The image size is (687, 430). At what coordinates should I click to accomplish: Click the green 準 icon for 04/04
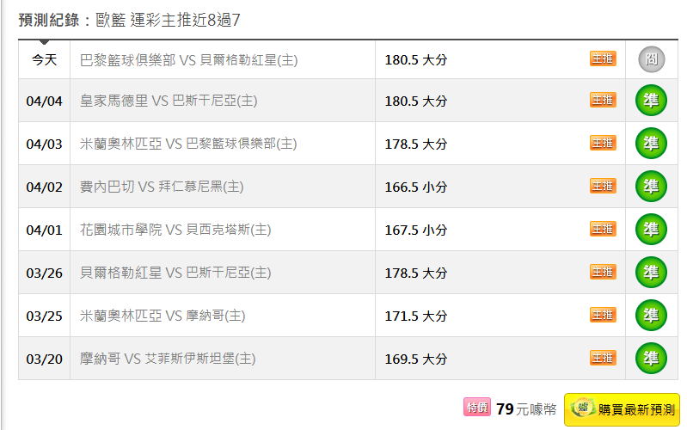651,101
